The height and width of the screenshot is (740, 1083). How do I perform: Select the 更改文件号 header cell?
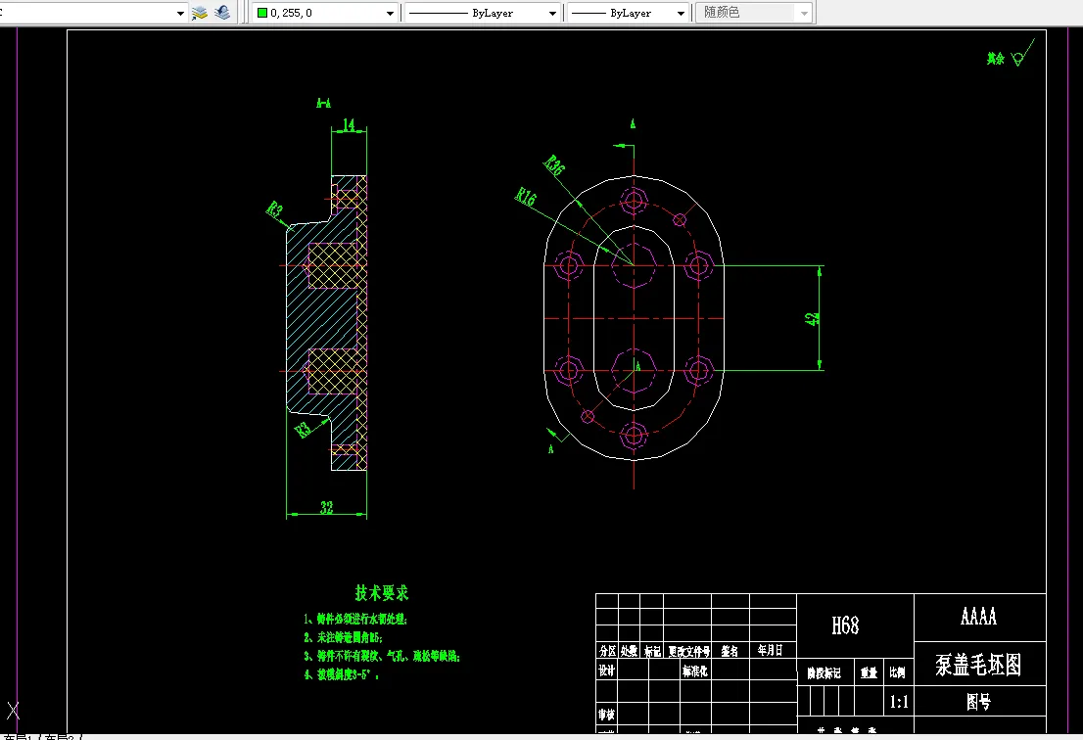(689, 651)
